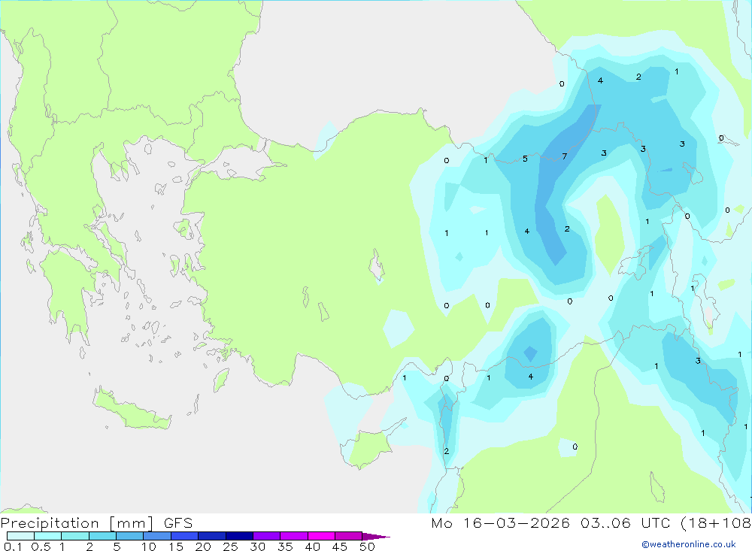Click the legend arrow tip above 50

(x=375, y=536)
